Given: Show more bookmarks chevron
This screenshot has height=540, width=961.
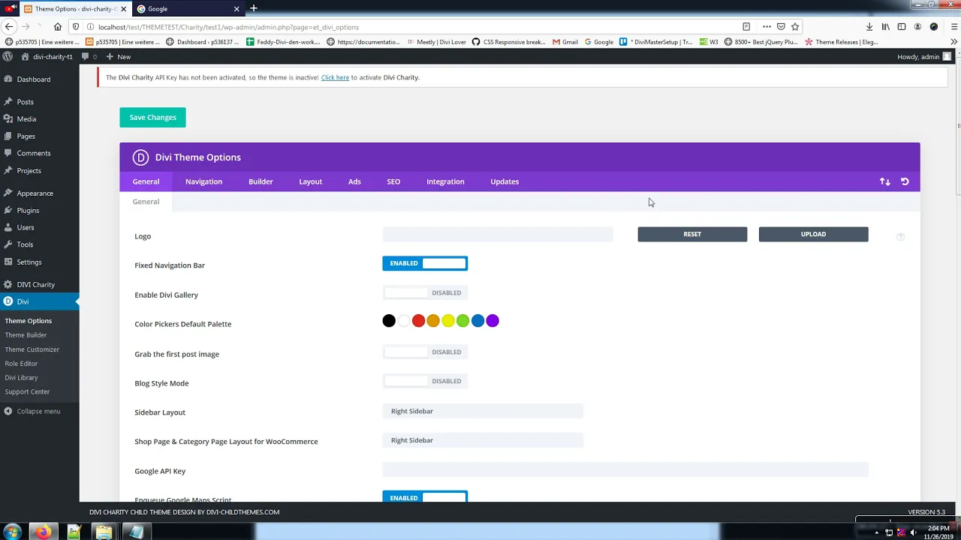Looking at the screenshot, I should [x=953, y=42].
